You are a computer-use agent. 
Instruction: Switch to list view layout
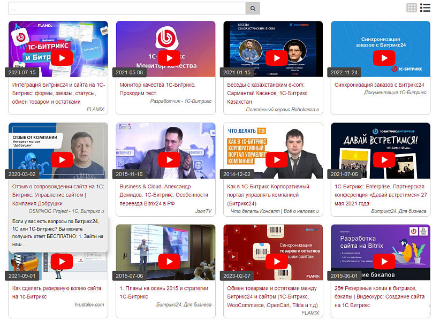(425, 7)
